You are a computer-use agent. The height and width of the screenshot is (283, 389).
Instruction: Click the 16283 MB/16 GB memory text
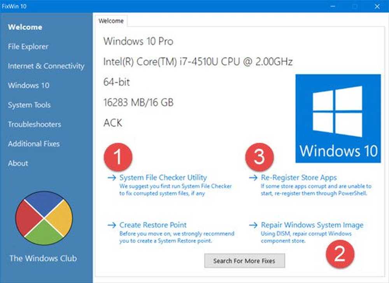[138, 102]
